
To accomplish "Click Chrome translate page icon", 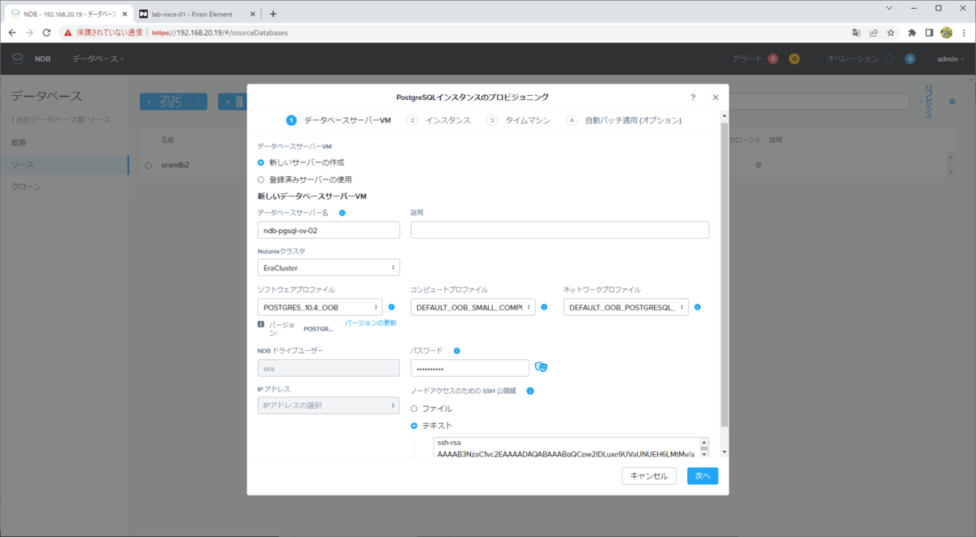I will (856, 32).
